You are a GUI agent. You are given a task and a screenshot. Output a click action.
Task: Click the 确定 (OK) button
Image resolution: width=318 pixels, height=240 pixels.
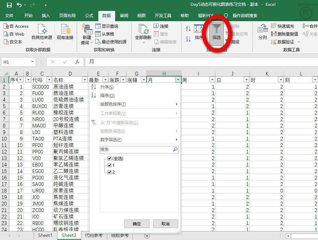pyautogui.click(x=137, y=224)
